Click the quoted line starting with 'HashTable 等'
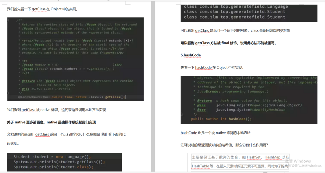This screenshot has width=325, height=173. click(240, 166)
